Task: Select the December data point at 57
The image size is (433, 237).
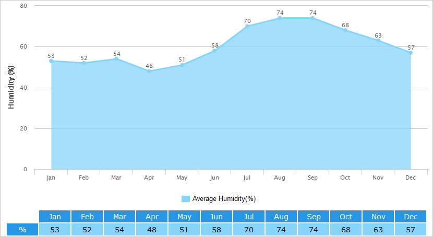Action: (x=411, y=53)
